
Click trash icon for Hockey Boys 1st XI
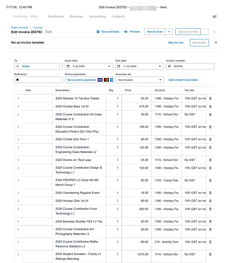tap(210, 107)
